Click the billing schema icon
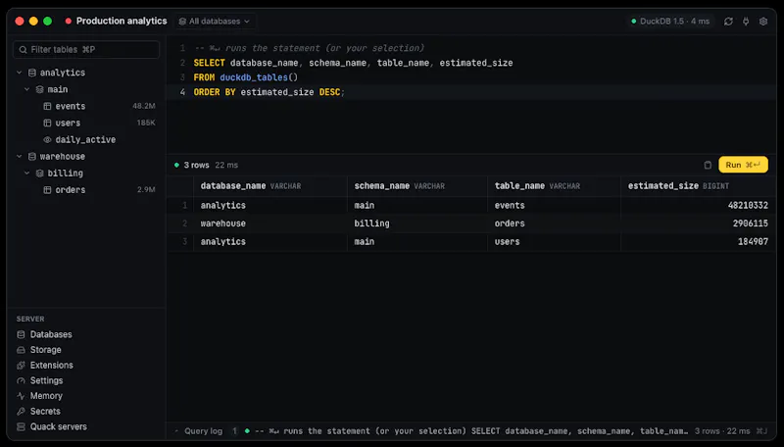784x447 pixels. click(39, 173)
